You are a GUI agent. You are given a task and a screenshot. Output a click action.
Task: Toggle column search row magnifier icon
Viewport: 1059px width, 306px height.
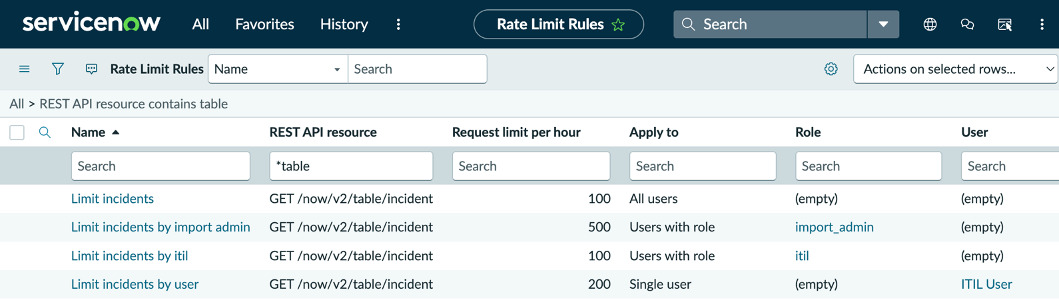coord(45,132)
